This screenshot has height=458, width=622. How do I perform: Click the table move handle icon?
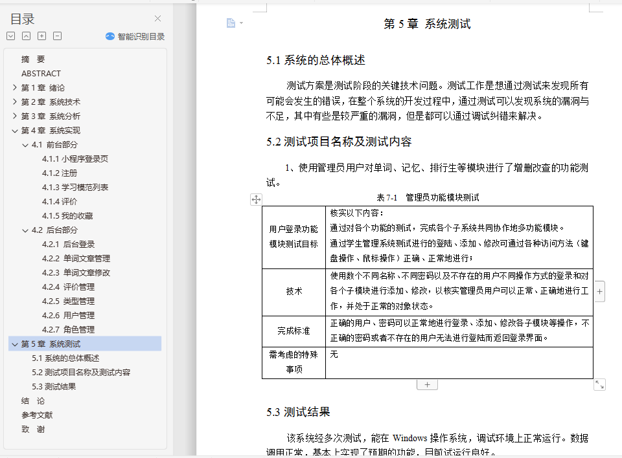[257, 199]
